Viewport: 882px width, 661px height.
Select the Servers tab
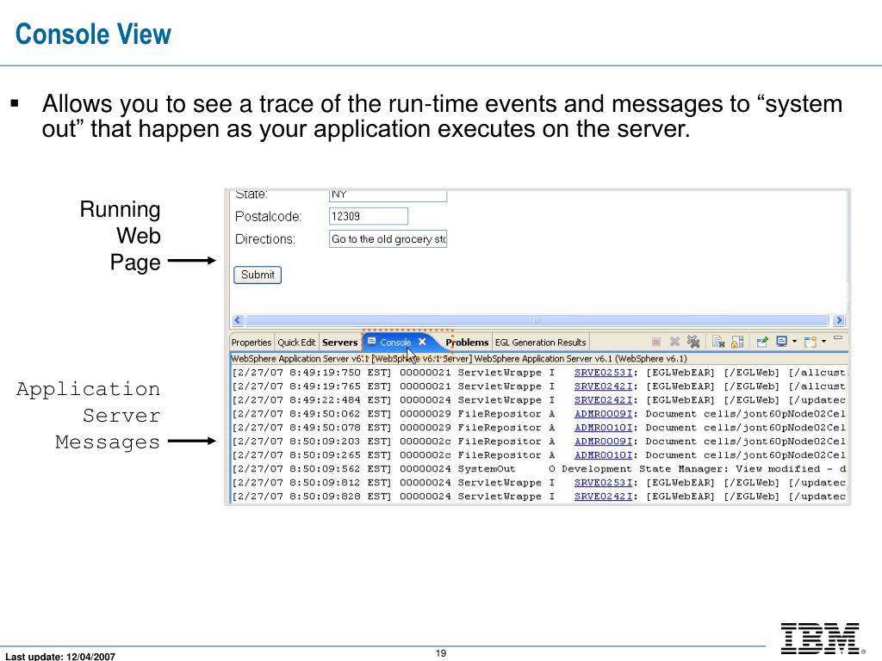coord(339,343)
